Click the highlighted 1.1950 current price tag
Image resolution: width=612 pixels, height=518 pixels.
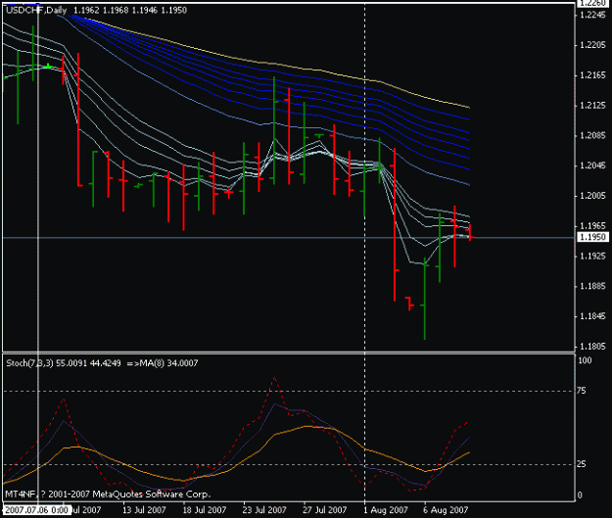[x=592, y=237]
